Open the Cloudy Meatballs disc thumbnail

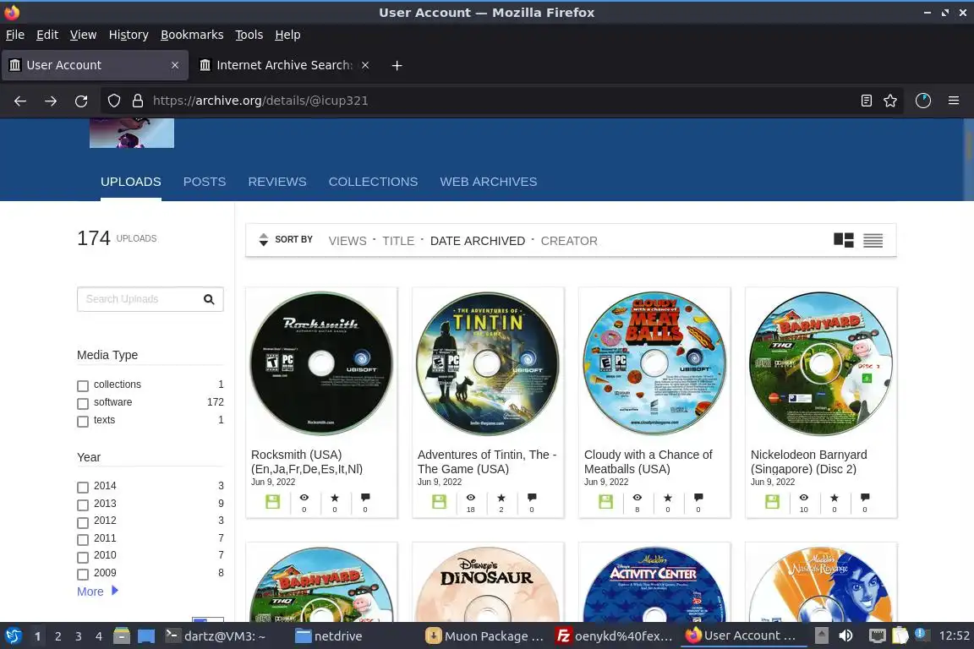click(x=654, y=364)
